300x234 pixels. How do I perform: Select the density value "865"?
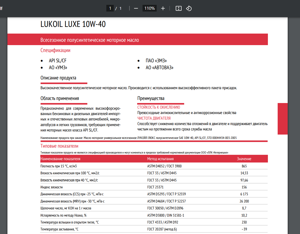click(244, 166)
